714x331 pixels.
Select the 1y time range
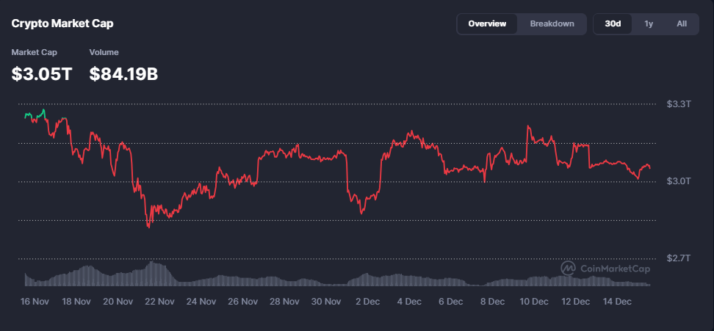pyautogui.click(x=649, y=23)
